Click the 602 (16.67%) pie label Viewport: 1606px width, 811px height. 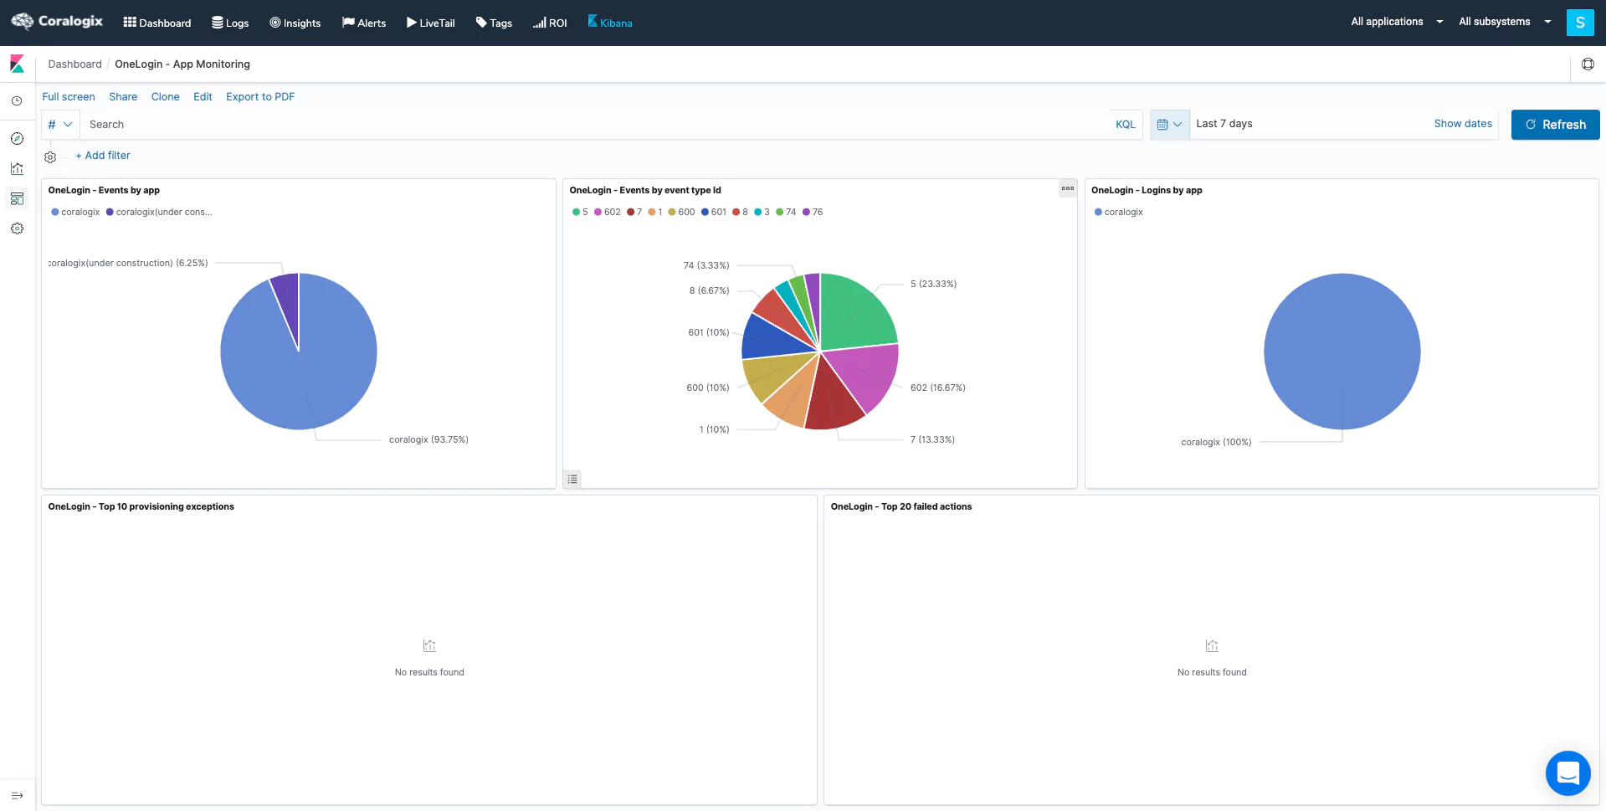[x=937, y=388]
